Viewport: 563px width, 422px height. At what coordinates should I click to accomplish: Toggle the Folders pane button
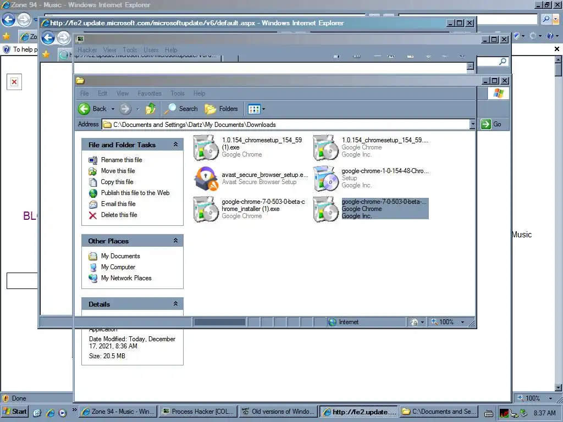point(221,109)
